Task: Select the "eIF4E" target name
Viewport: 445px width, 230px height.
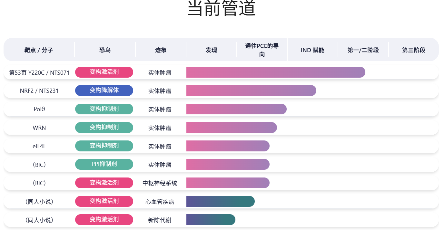Action: (x=39, y=146)
